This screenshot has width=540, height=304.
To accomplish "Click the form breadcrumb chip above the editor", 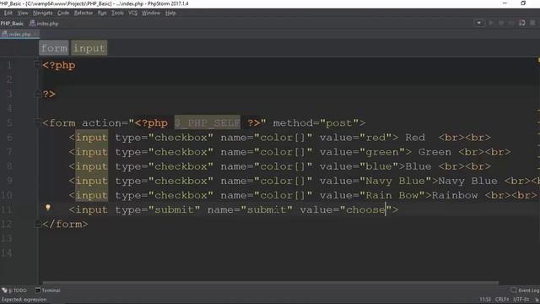I will (54, 48).
